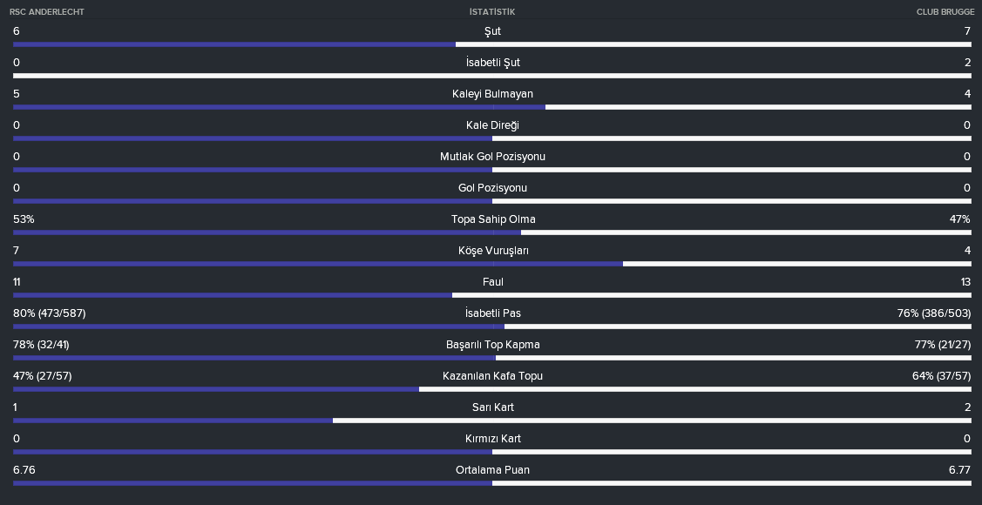The height and width of the screenshot is (505, 982).
Task: Select the Kırmızı Kart row label
Action: pyautogui.click(x=493, y=438)
